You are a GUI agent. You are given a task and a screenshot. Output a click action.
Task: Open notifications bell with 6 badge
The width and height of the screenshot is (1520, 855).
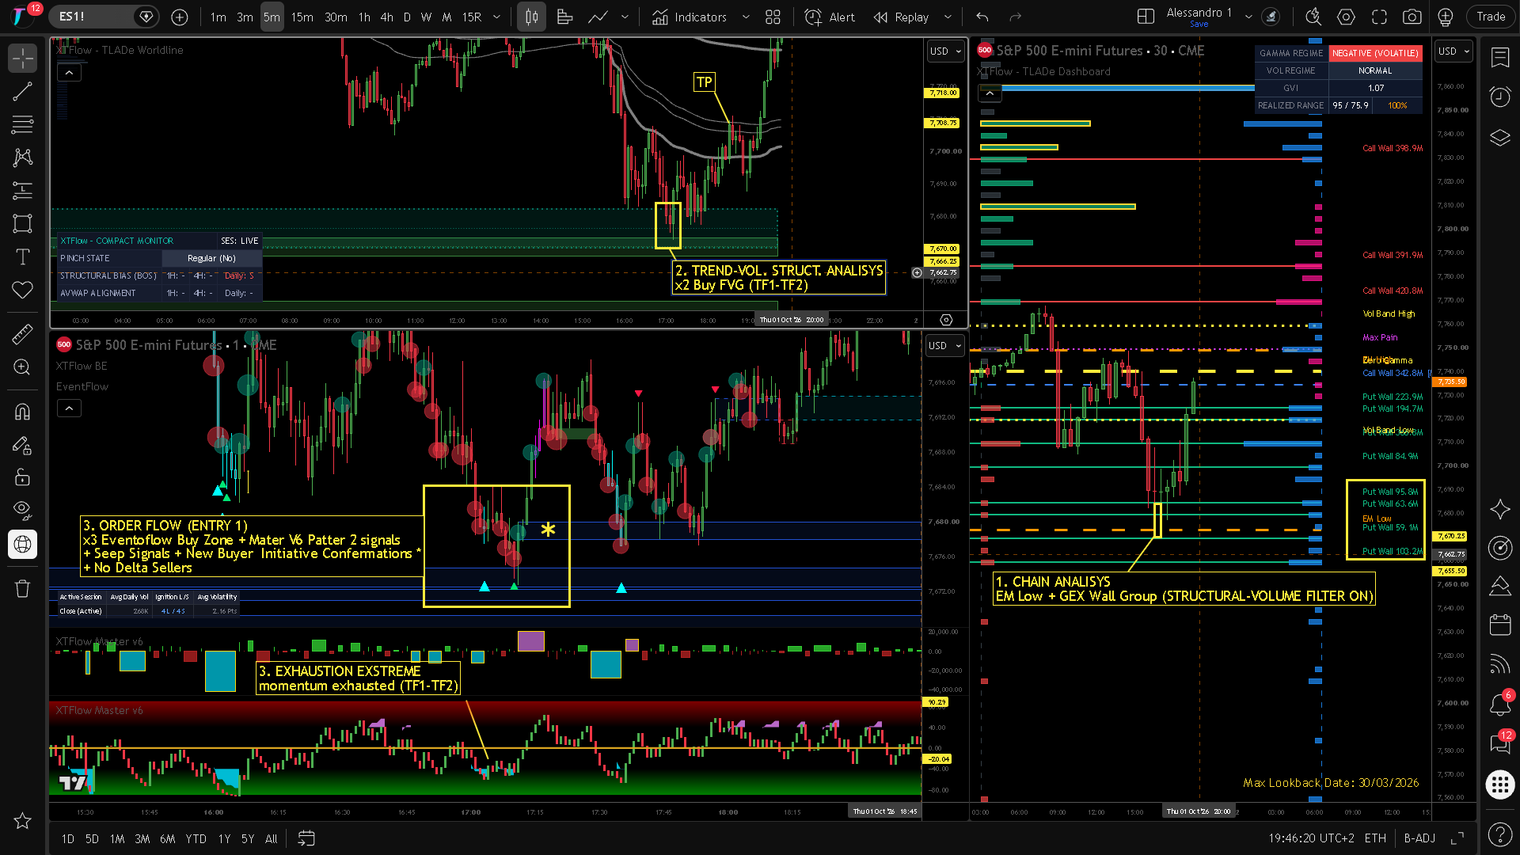(1500, 703)
